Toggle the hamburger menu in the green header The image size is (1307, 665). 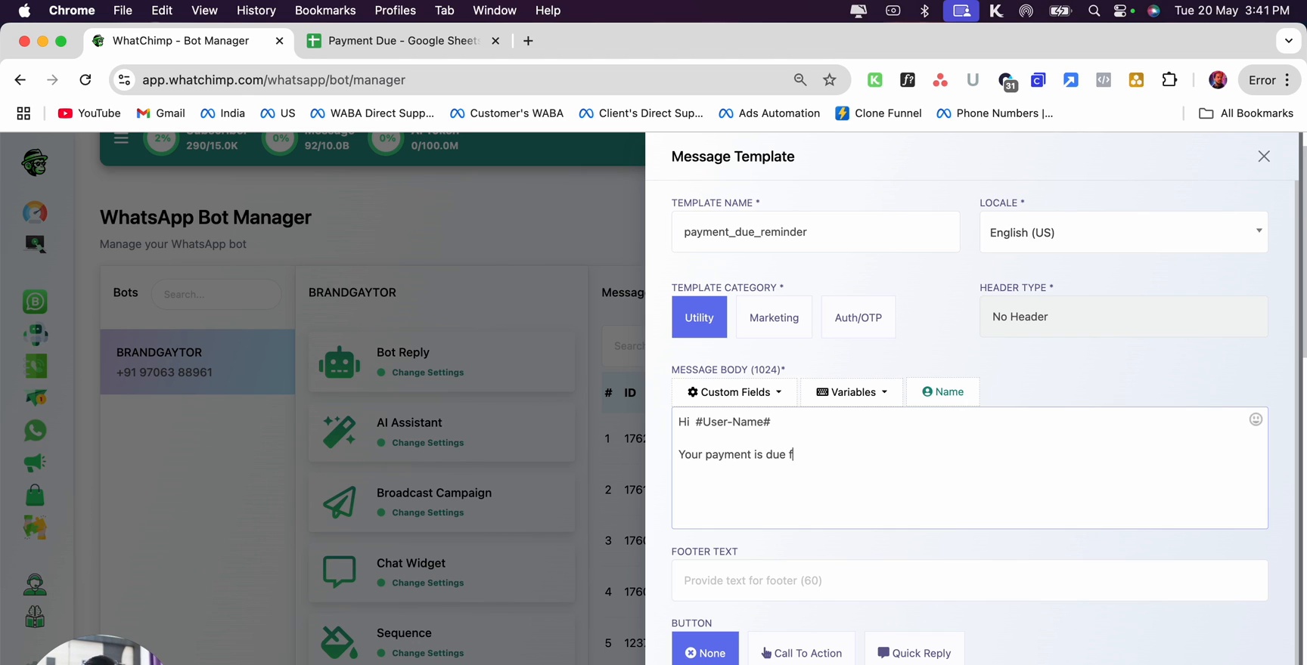click(x=121, y=139)
